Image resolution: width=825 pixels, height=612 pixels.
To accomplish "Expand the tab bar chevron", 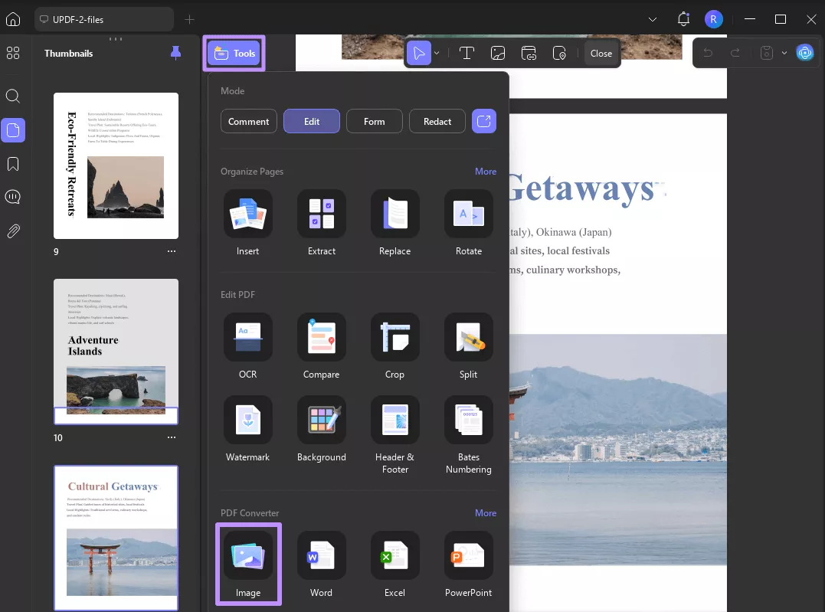I will tap(652, 19).
